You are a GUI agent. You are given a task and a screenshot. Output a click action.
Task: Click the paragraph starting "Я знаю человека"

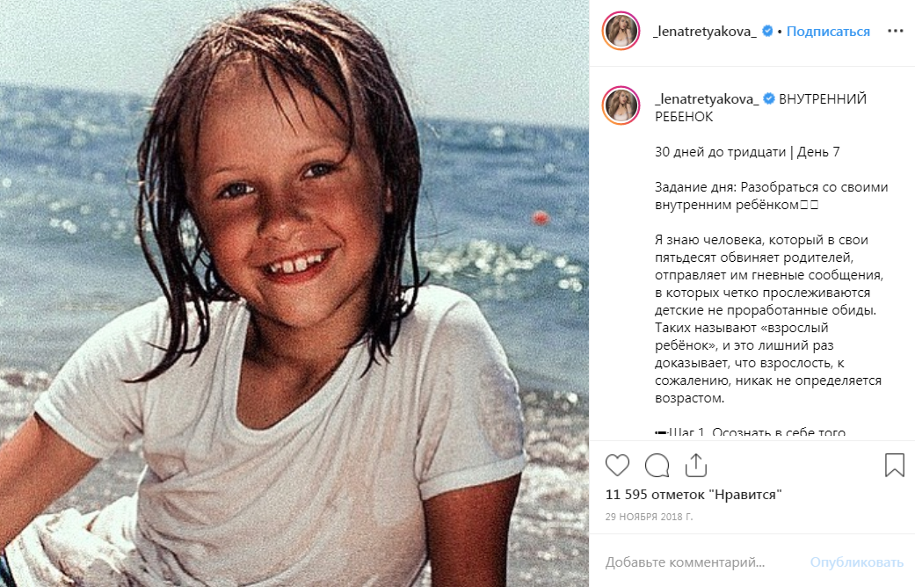coord(768,318)
